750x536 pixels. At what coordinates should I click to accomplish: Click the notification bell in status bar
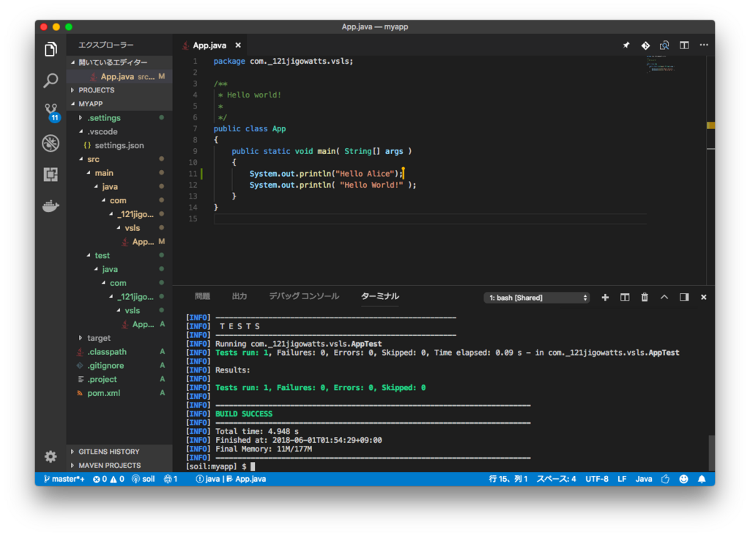point(702,479)
